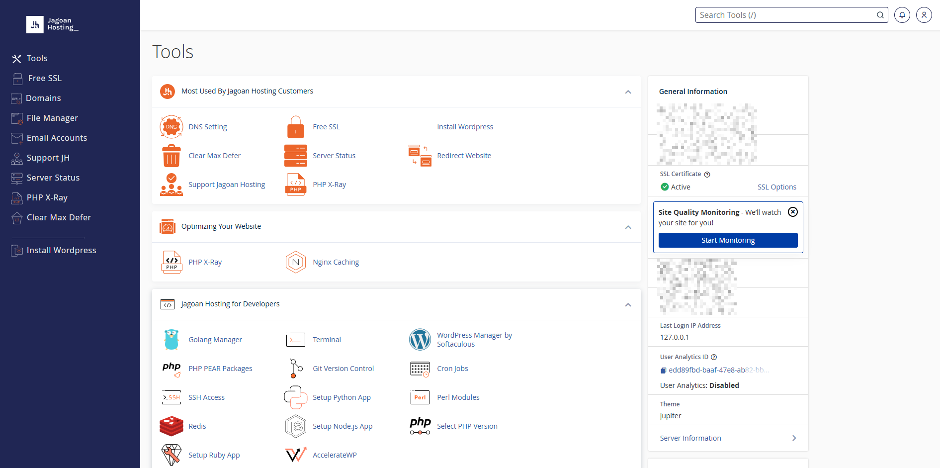The height and width of the screenshot is (468, 940).
Task: Click the Start Monitoring button
Action: pyautogui.click(x=728, y=240)
